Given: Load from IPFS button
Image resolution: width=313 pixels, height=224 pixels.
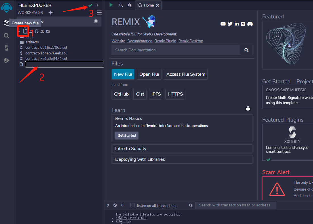Looking at the screenshot, I should (156, 94).
